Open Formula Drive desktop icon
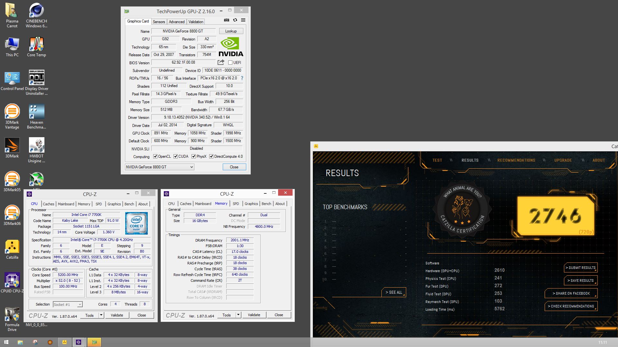The width and height of the screenshot is (618, 347). click(x=12, y=319)
